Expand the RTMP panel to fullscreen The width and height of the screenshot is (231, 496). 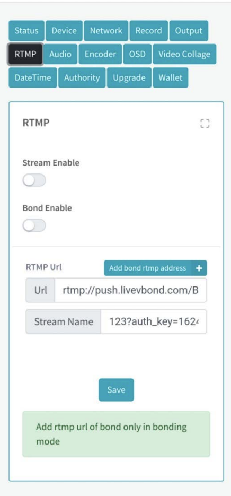(205, 124)
